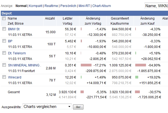Screen dimensions: 168x113
Task: Click the Wirecard green purchase-change bar
Action: pos(137,77)
